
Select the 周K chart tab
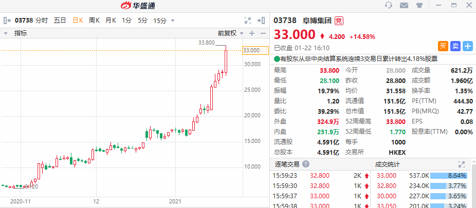point(94,20)
